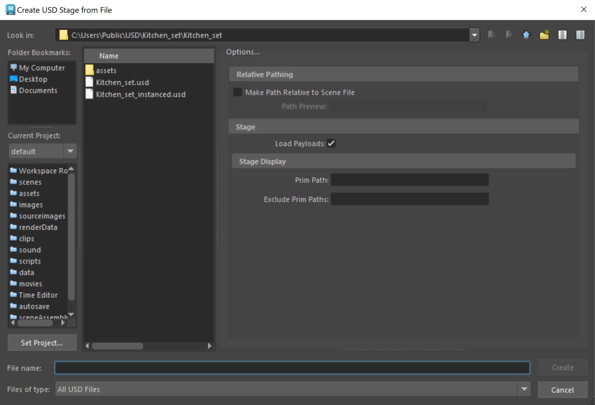Screen dimensions: 595x405
Task: Select the Desktop folder bookmark
Action: (x=33, y=79)
